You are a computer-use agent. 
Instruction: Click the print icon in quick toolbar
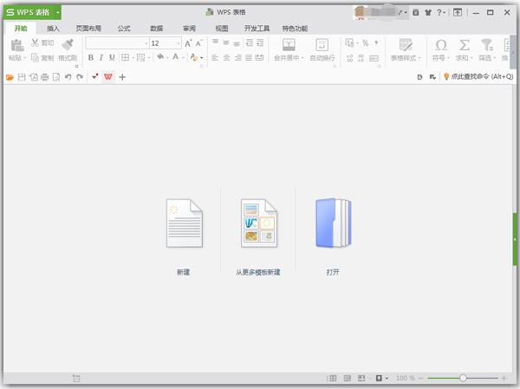coord(44,77)
